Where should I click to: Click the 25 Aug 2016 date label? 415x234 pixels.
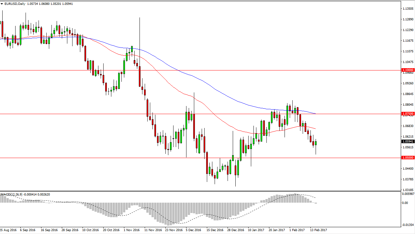pos(8,230)
